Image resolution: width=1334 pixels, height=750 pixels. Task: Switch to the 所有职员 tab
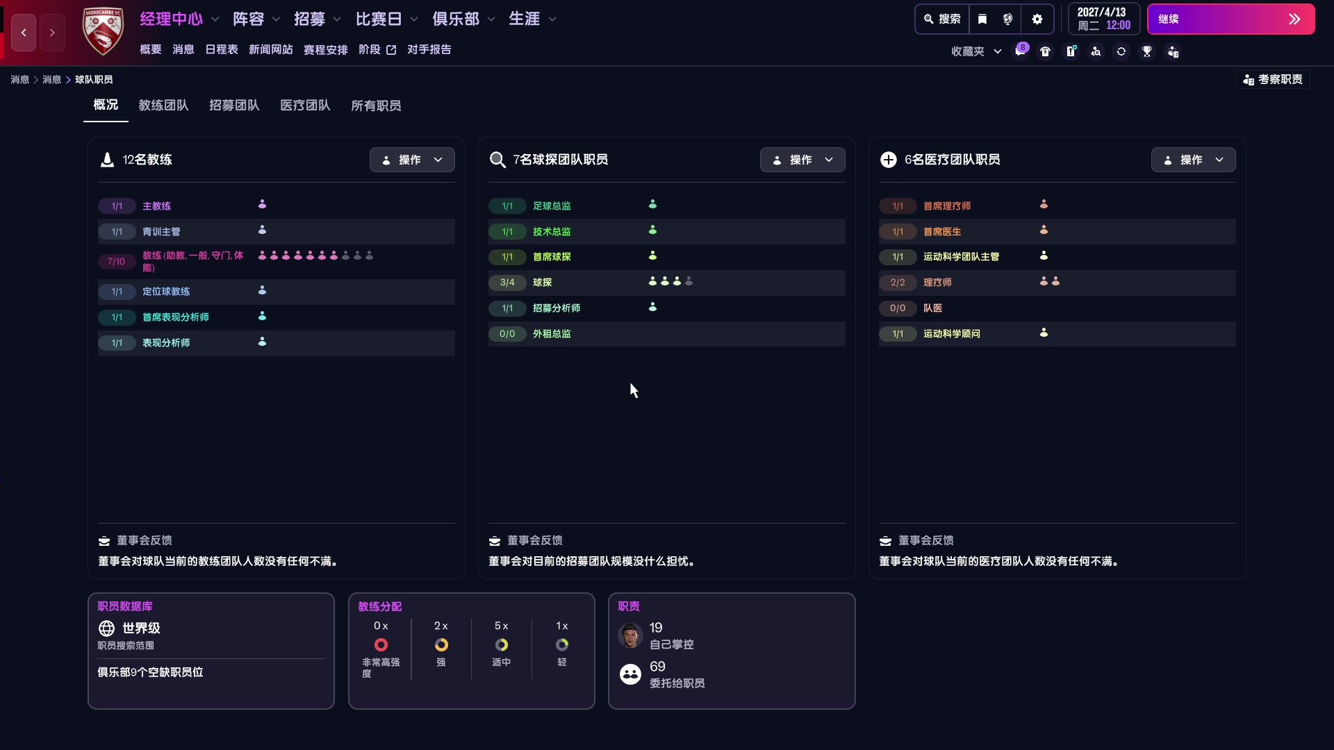tap(377, 106)
